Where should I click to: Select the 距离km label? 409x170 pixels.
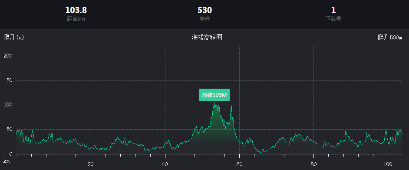[x=76, y=19]
